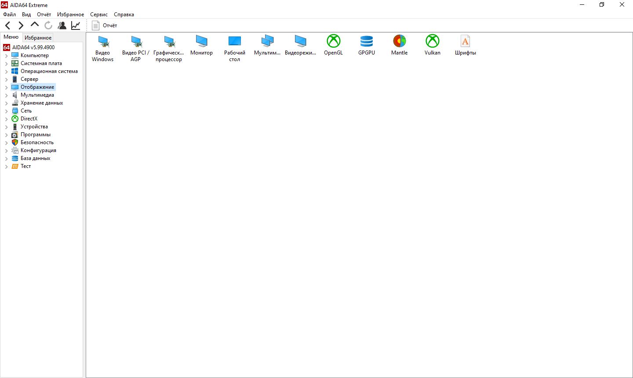Select the Vulkan icon
The width and height of the screenshot is (633, 378).
point(432,42)
